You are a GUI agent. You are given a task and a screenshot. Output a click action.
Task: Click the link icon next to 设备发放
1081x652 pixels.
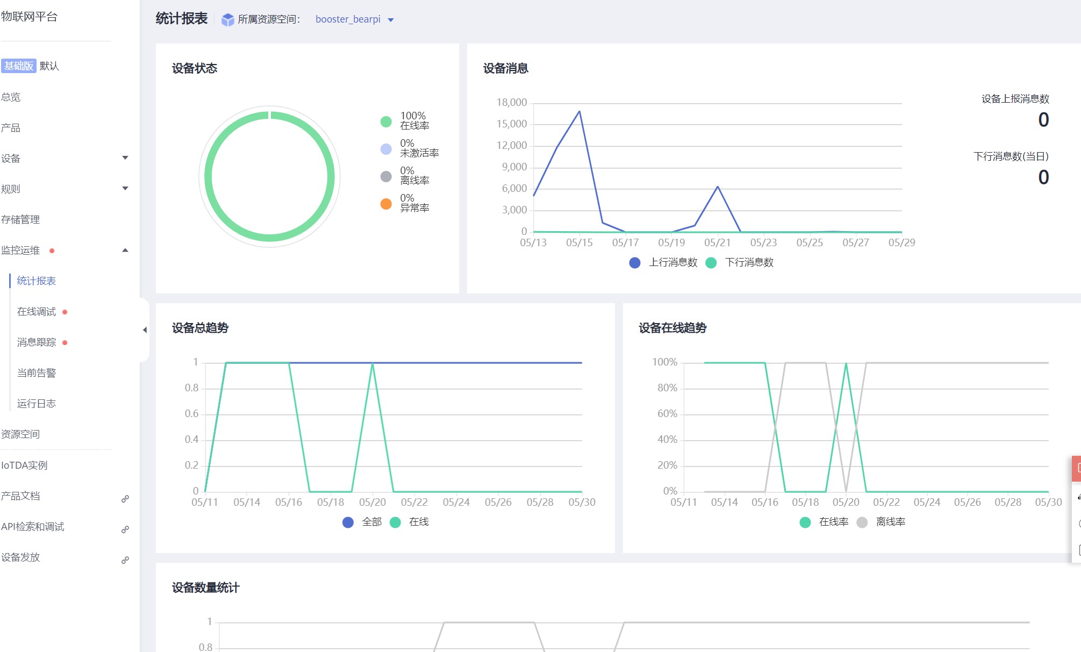point(125,560)
